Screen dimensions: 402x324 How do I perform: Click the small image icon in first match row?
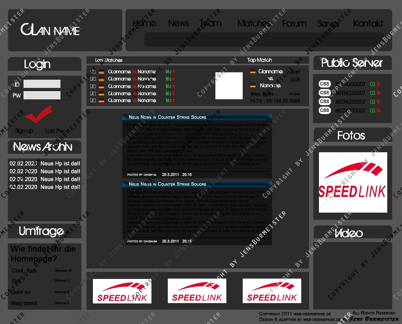click(93, 72)
